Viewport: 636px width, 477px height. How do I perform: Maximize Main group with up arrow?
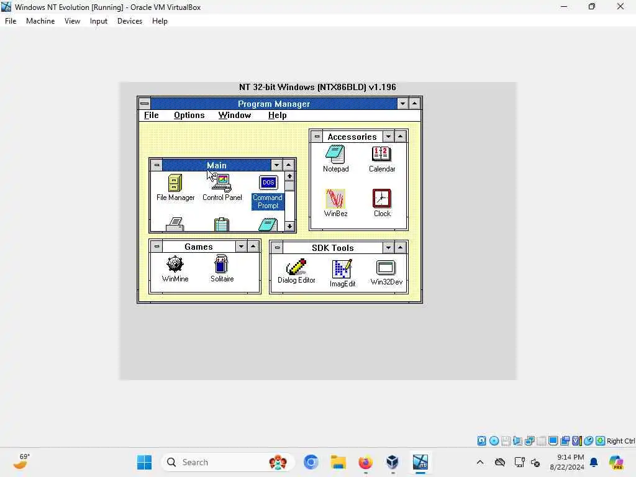288,165
